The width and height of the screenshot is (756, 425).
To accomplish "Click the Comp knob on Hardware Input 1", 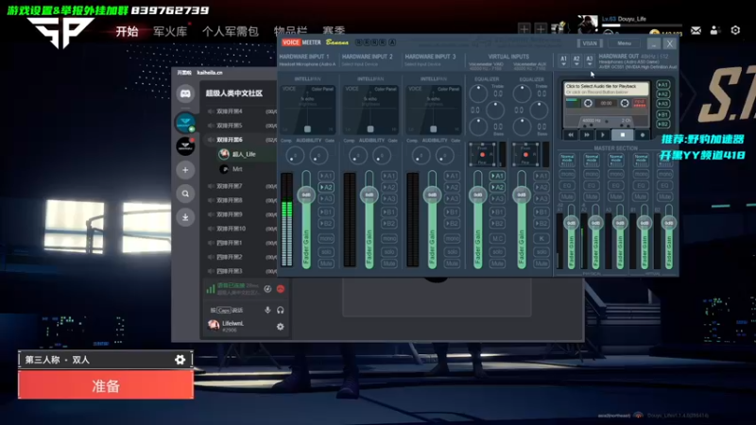I will coord(295,156).
